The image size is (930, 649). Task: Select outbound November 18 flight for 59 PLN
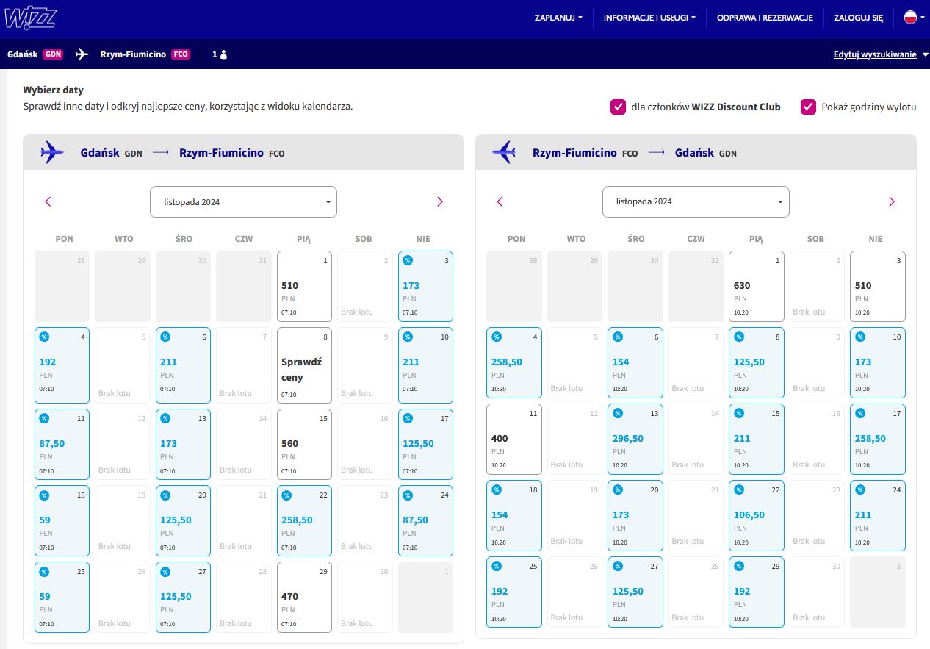(x=62, y=520)
